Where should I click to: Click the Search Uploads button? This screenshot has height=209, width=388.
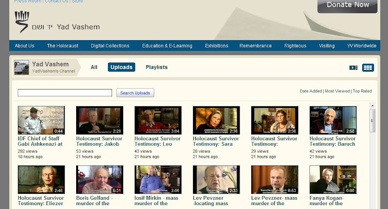(x=135, y=93)
